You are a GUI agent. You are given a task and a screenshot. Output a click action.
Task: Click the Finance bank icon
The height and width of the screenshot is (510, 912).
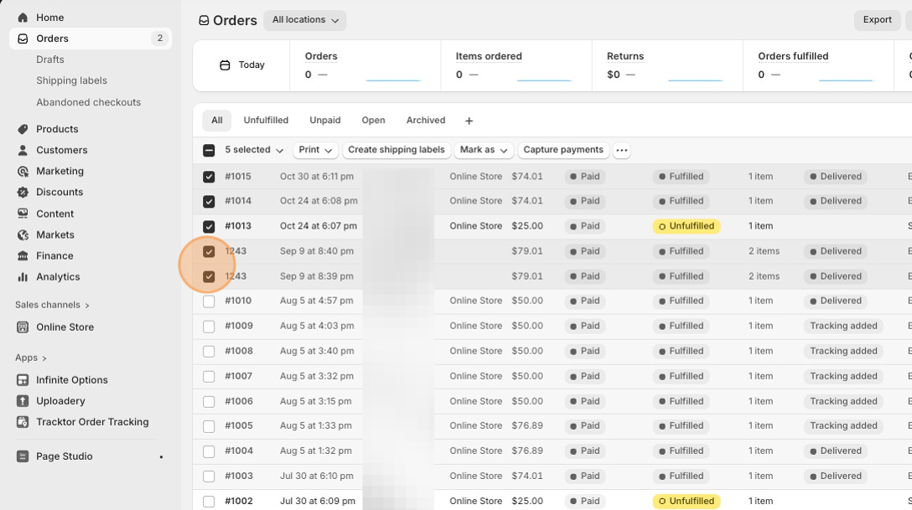(23, 255)
